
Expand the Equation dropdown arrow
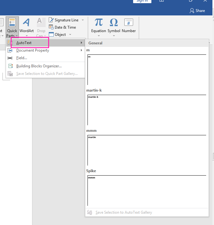[x=99, y=36]
